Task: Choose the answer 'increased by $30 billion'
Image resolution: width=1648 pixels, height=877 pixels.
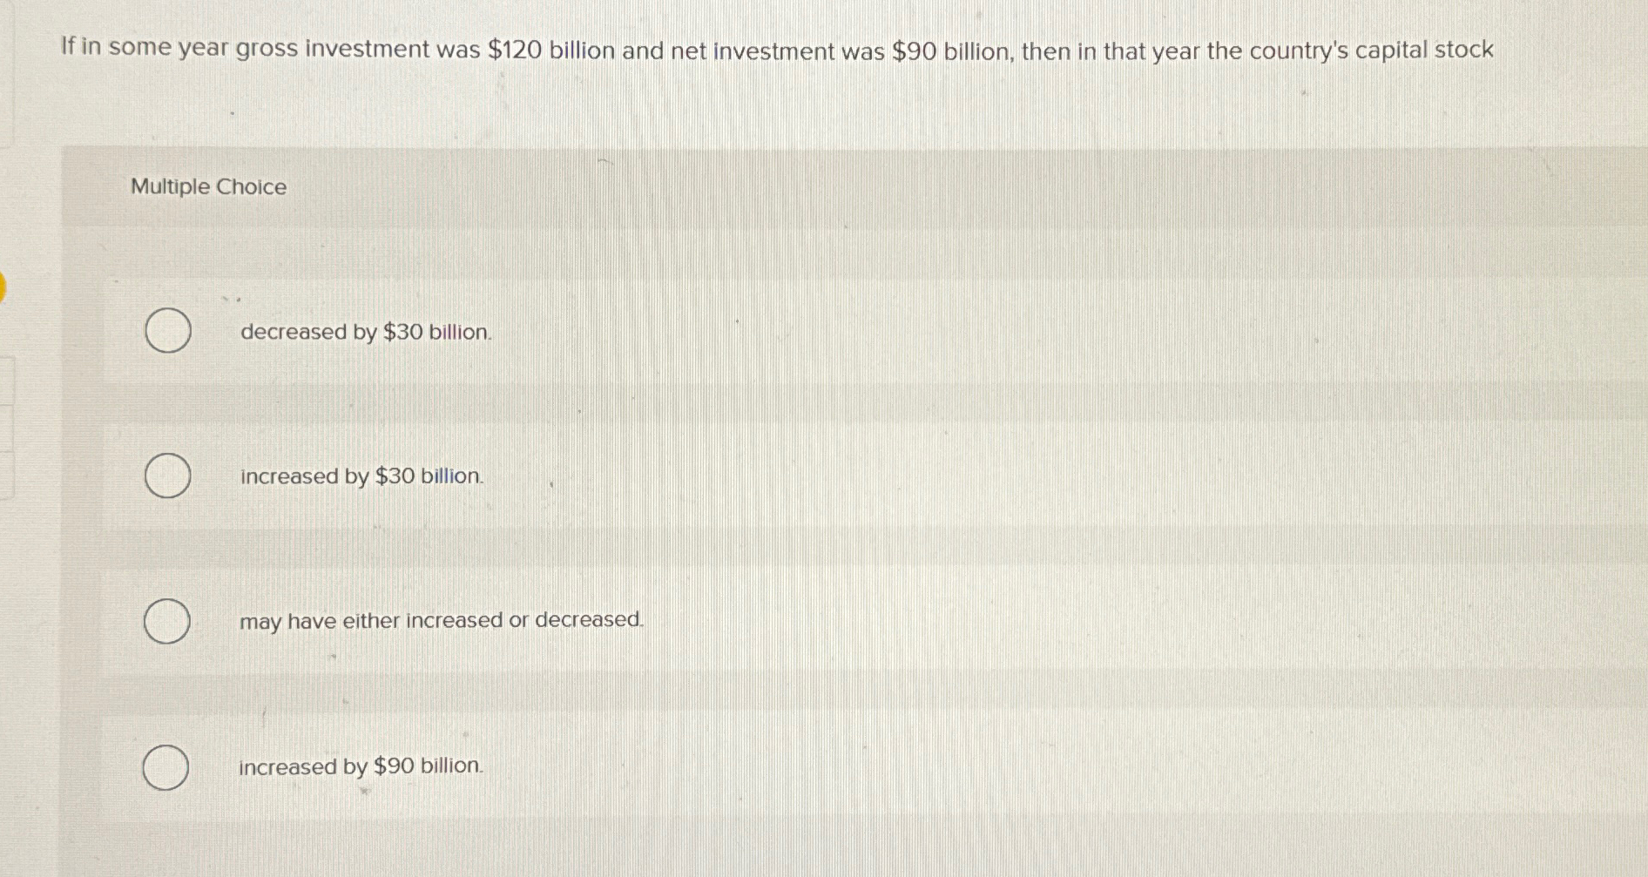Action: point(361,476)
